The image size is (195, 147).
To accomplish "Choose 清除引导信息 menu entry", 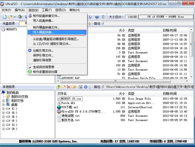I will (57, 60).
